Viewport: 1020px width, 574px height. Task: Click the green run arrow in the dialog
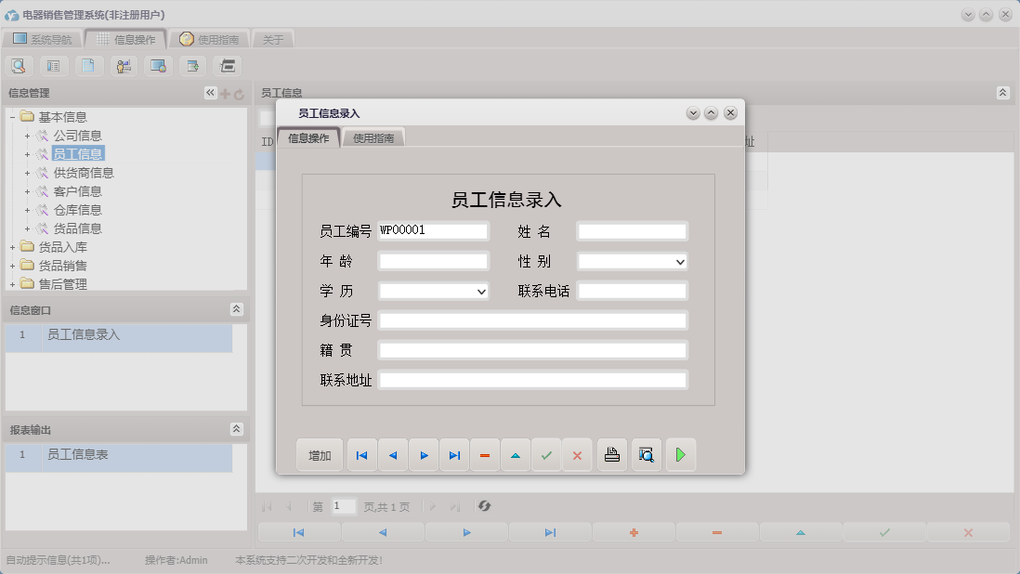coord(681,454)
